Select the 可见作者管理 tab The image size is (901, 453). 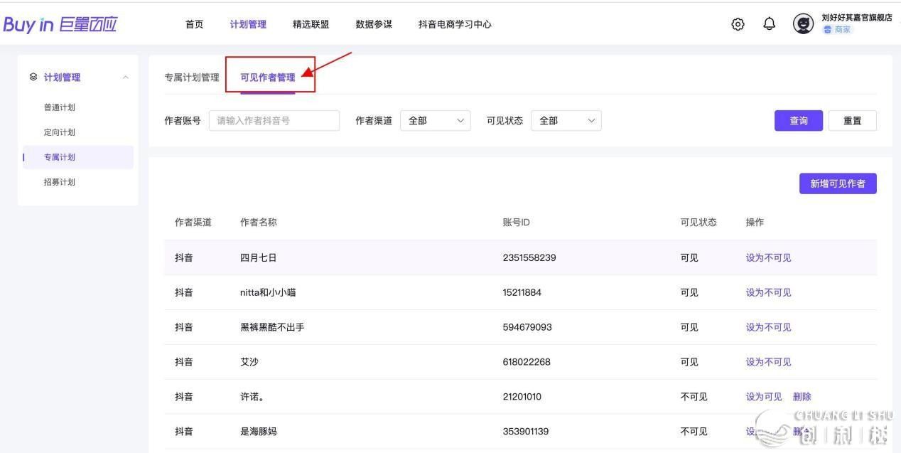(268, 78)
